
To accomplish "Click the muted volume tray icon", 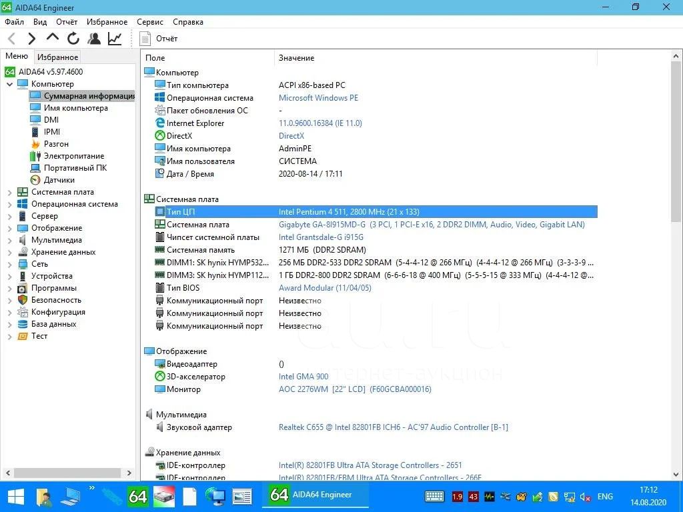I will pos(585,497).
